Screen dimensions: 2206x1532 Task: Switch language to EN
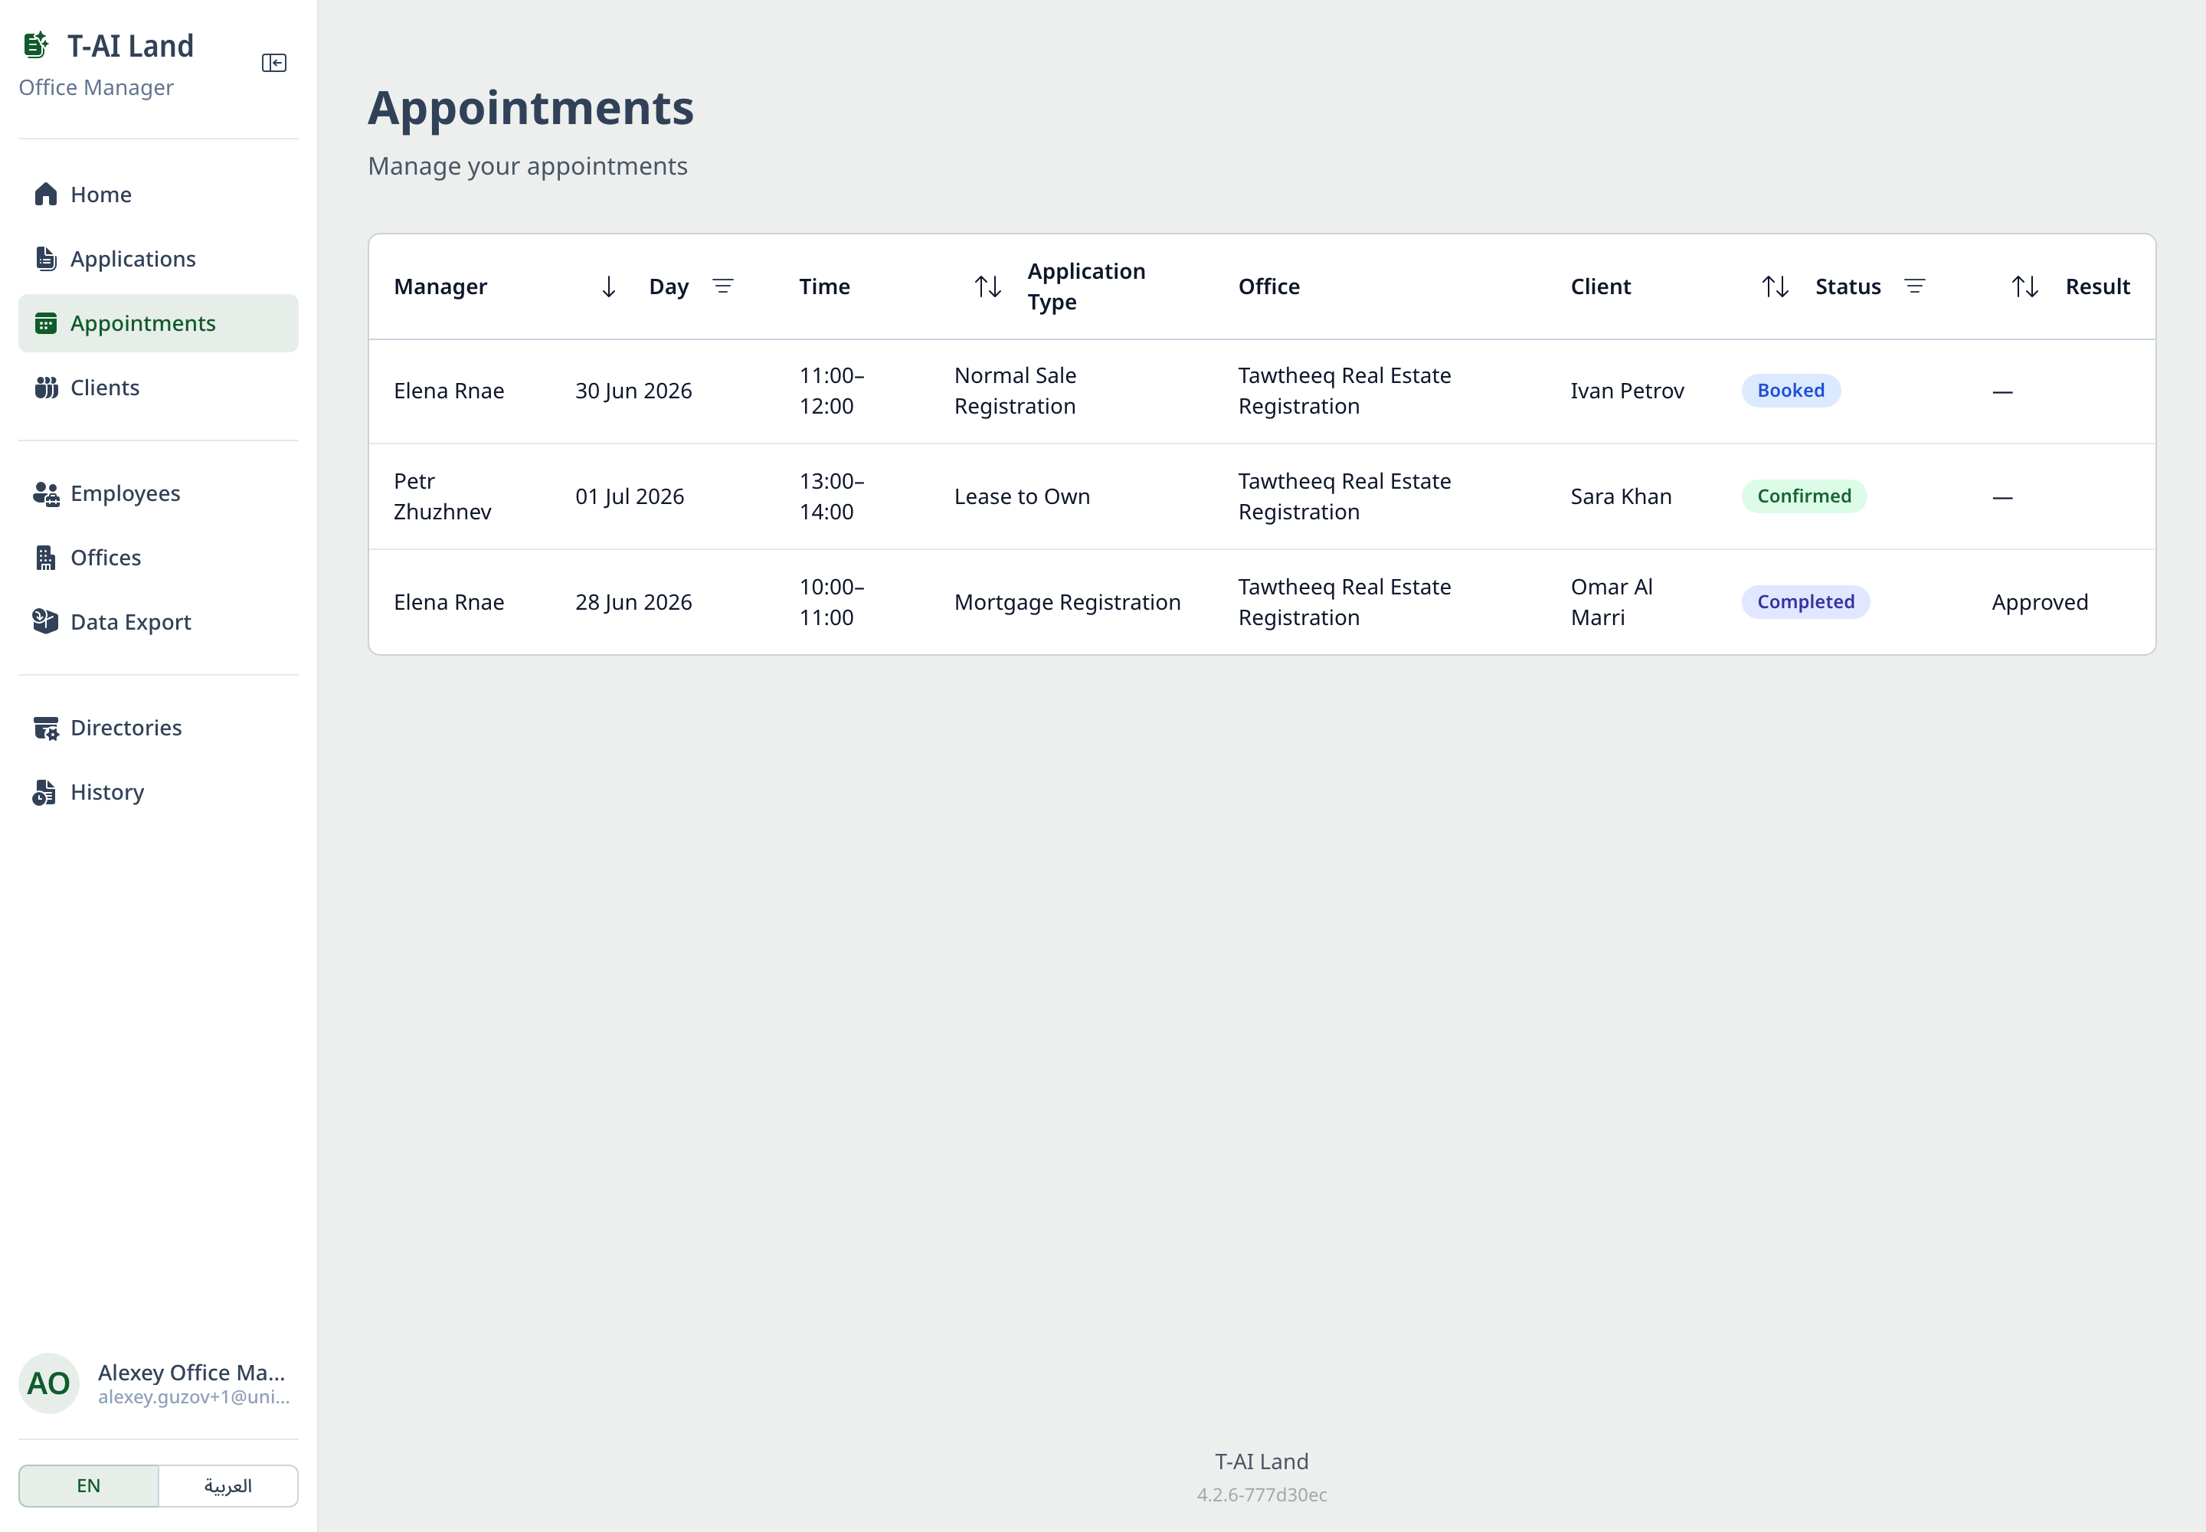pos(88,1486)
